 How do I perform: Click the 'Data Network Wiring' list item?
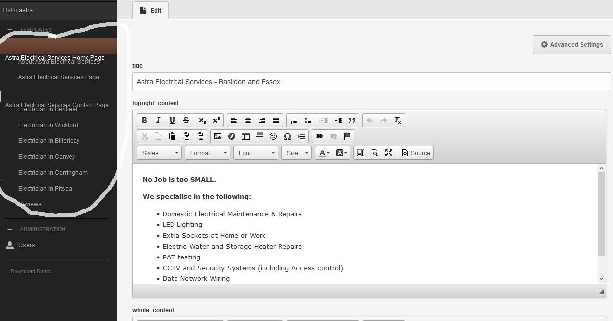[196, 279]
